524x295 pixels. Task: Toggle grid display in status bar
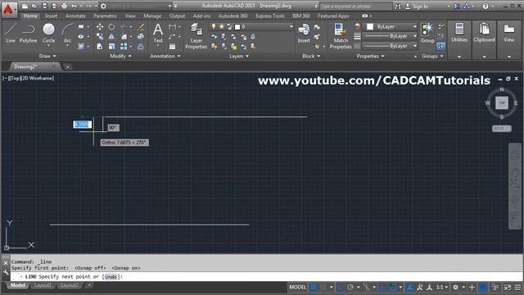314,287
